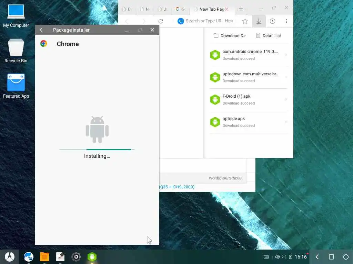Screen dimensions: 353x264
Task: Go back in the Package installer window
Action: click(x=41, y=30)
